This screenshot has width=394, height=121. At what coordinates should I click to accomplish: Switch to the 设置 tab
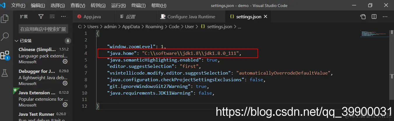pos(130,17)
